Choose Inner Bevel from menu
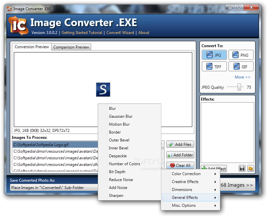268x217 pixels. pos(130,148)
